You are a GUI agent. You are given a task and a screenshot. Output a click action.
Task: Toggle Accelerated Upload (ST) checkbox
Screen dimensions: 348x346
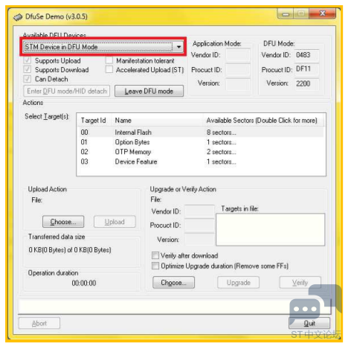tap(109, 69)
